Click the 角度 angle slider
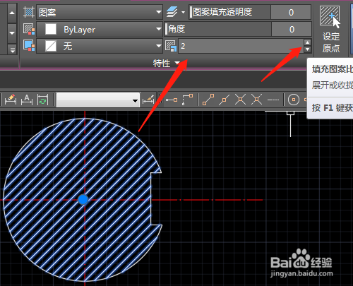The height and width of the screenshot is (286, 353). click(x=218, y=29)
